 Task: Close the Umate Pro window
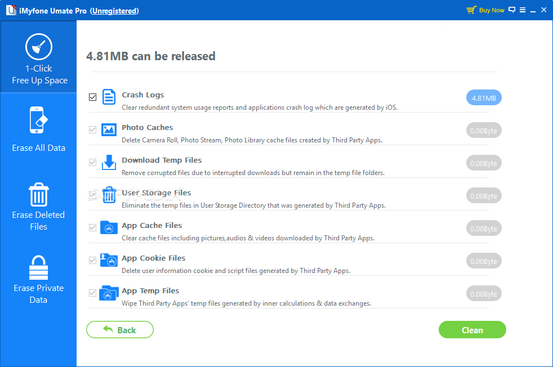pos(544,10)
